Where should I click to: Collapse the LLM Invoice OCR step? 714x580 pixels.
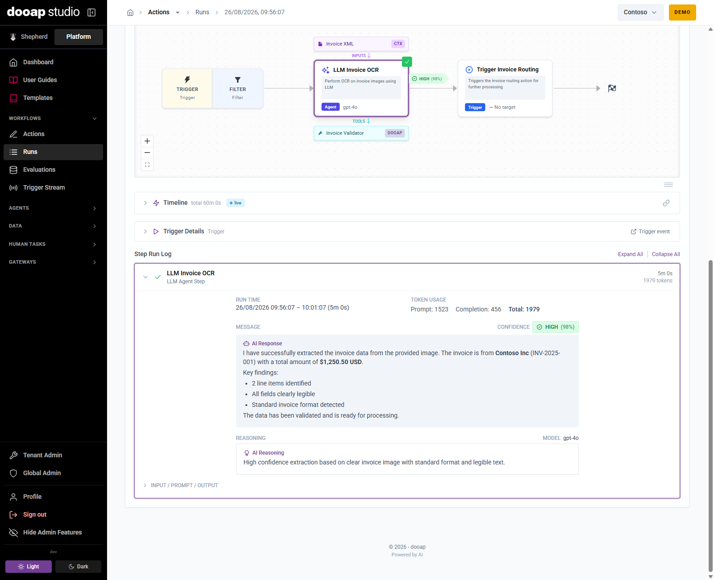point(145,277)
